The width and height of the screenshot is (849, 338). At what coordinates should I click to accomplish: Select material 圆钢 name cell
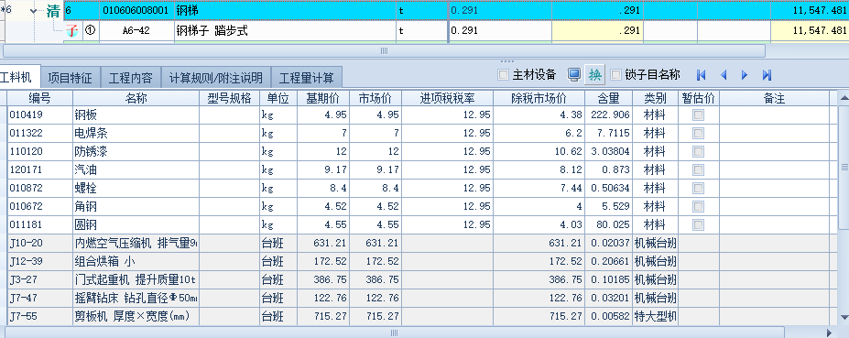[136, 224]
